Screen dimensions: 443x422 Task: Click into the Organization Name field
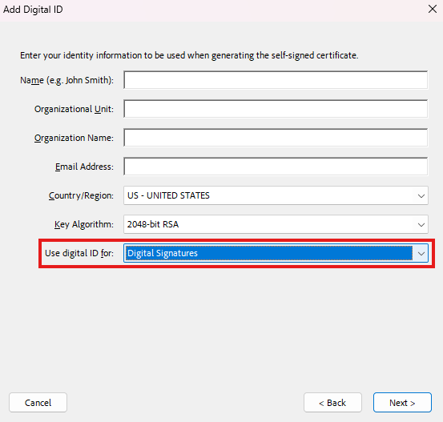(x=276, y=138)
